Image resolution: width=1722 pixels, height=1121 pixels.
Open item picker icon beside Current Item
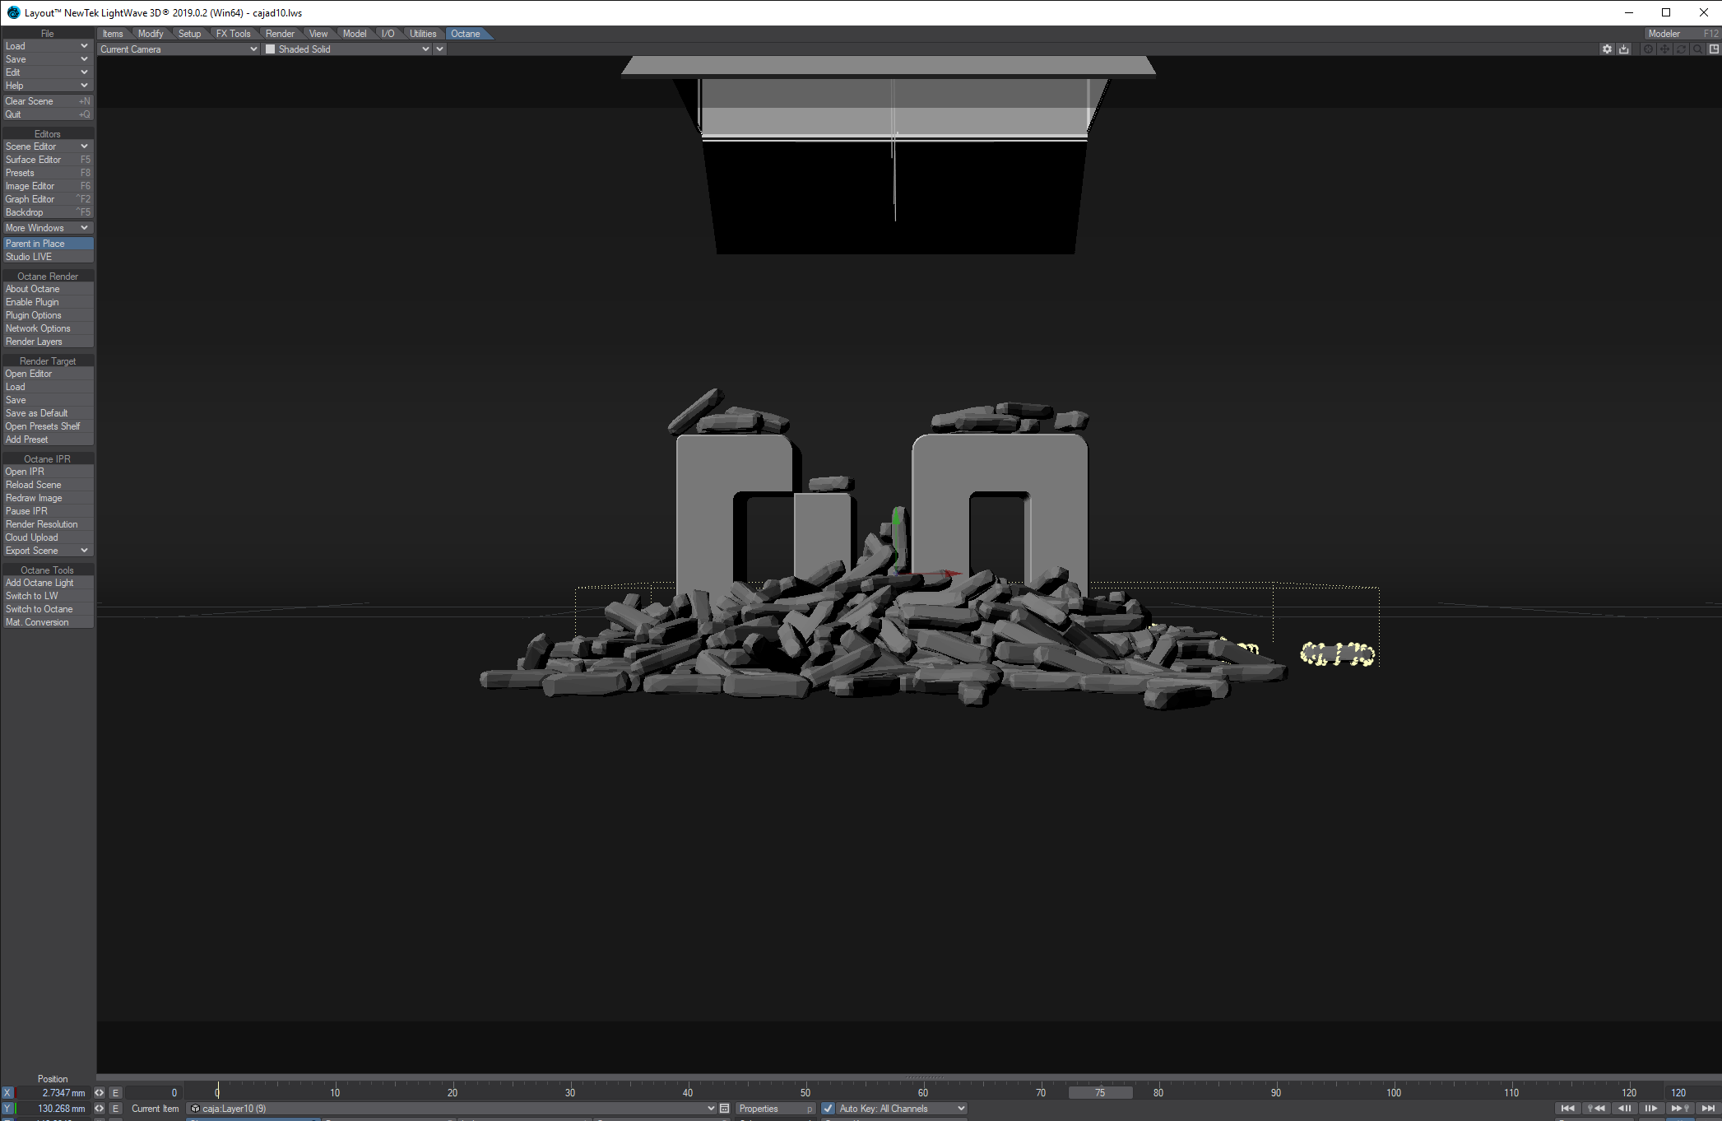tap(725, 1109)
